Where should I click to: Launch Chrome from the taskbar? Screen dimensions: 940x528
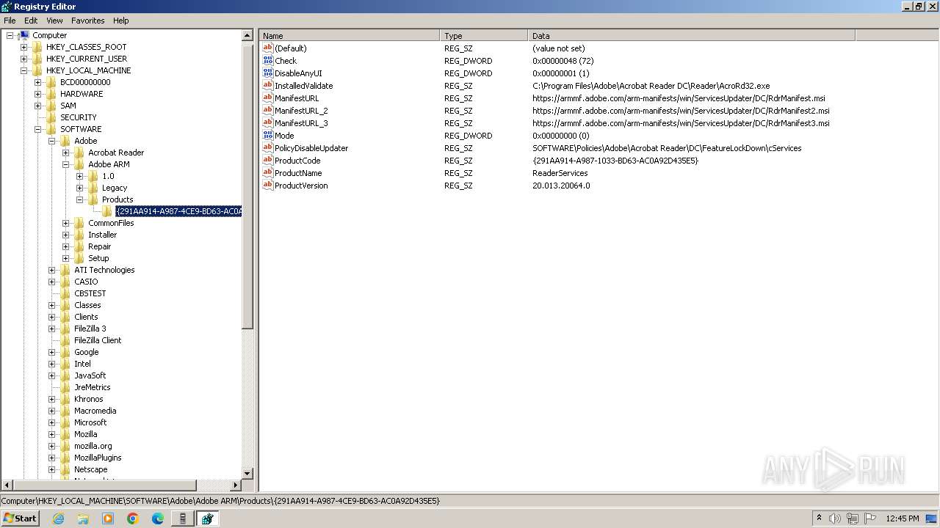click(133, 518)
